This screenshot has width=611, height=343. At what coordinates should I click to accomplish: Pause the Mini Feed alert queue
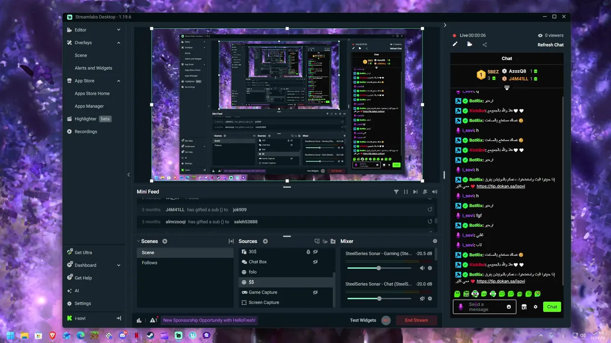pyautogui.click(x=406, y=192)
